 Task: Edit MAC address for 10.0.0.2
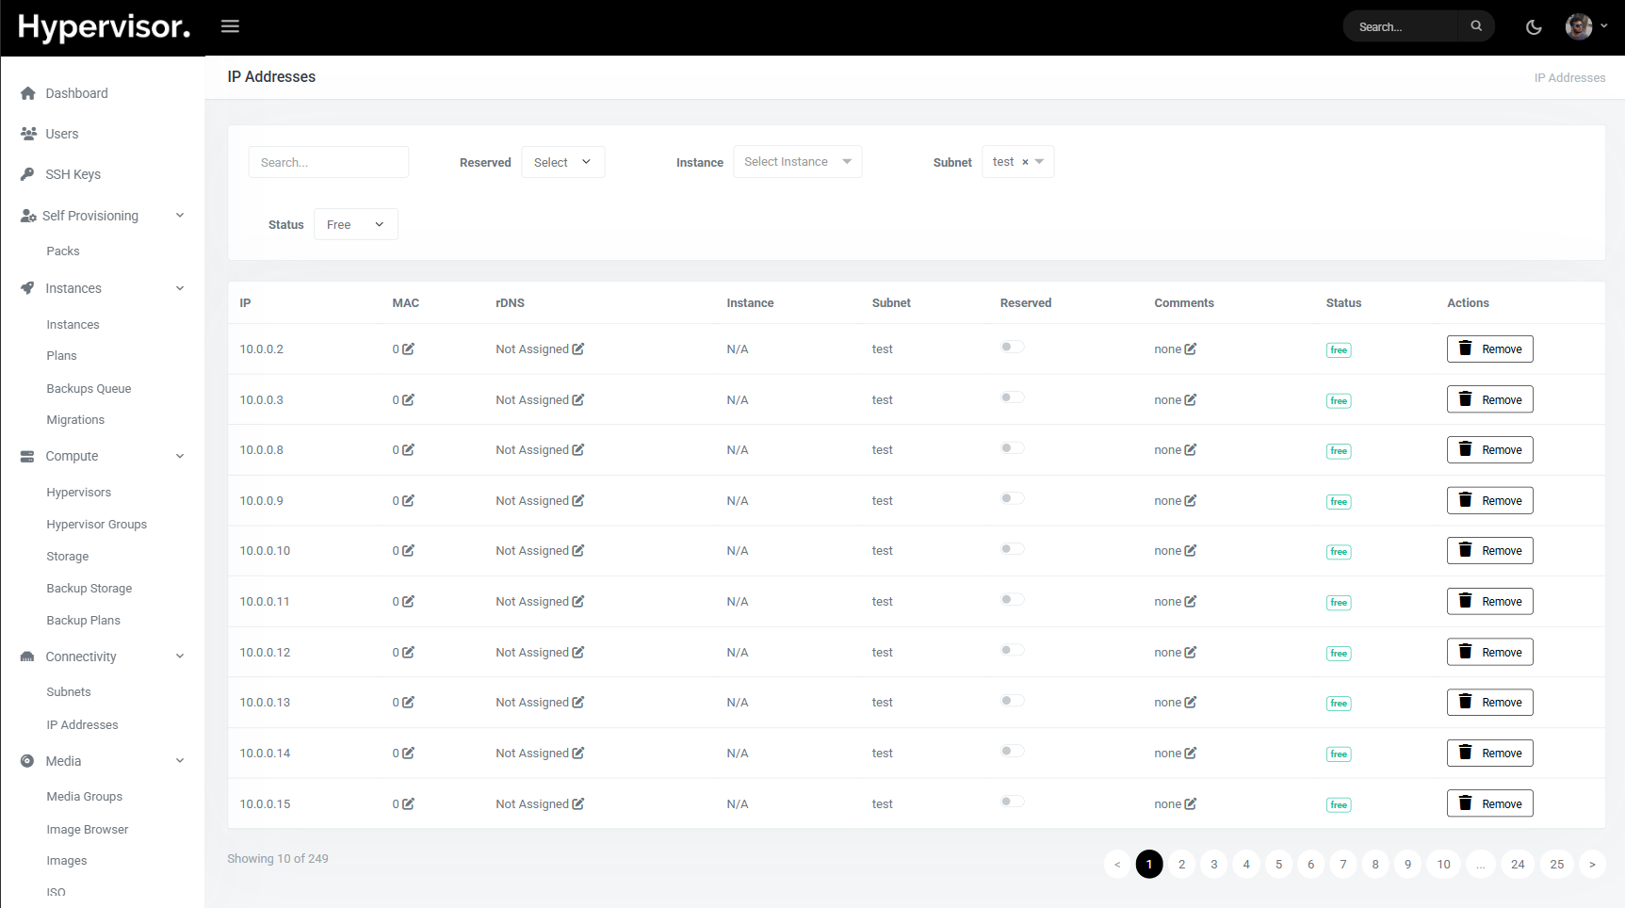[409, 349]
